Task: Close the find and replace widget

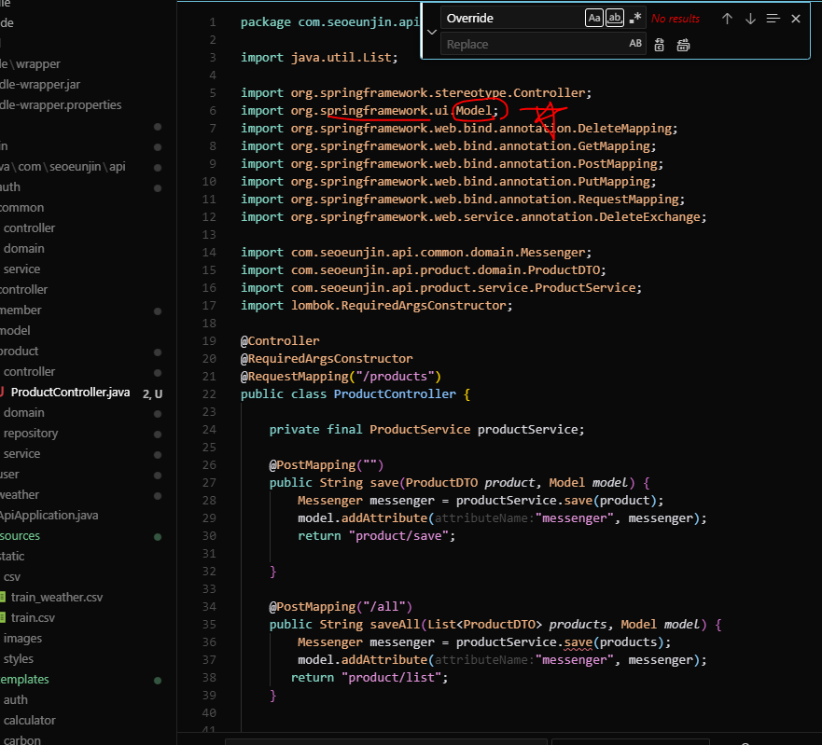Action: coord(796,19)
